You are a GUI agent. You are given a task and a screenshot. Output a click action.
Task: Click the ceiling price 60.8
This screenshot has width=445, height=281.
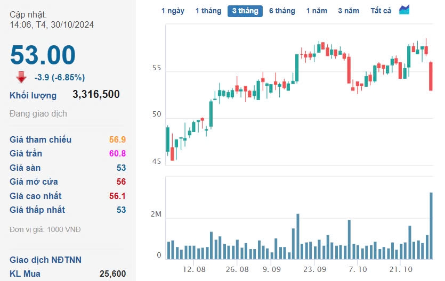click(x=117, y=153)
